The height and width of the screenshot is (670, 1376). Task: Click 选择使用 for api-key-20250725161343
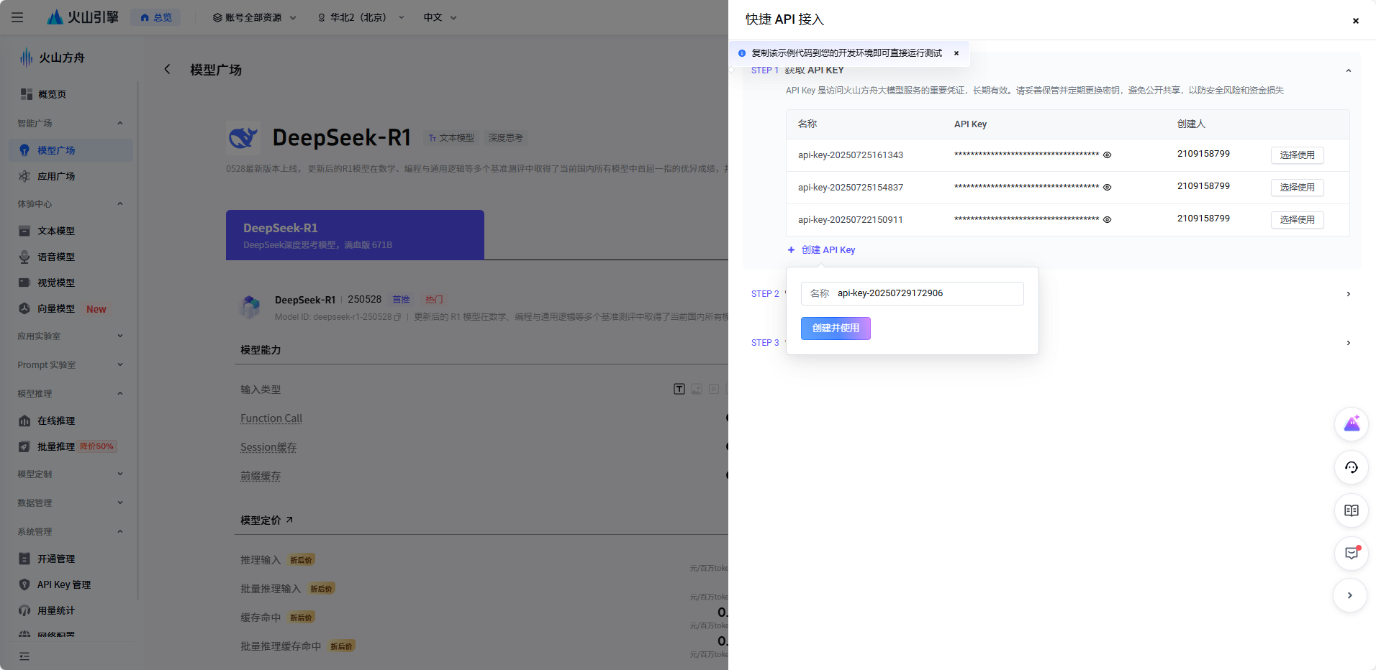coord(1297,155)
